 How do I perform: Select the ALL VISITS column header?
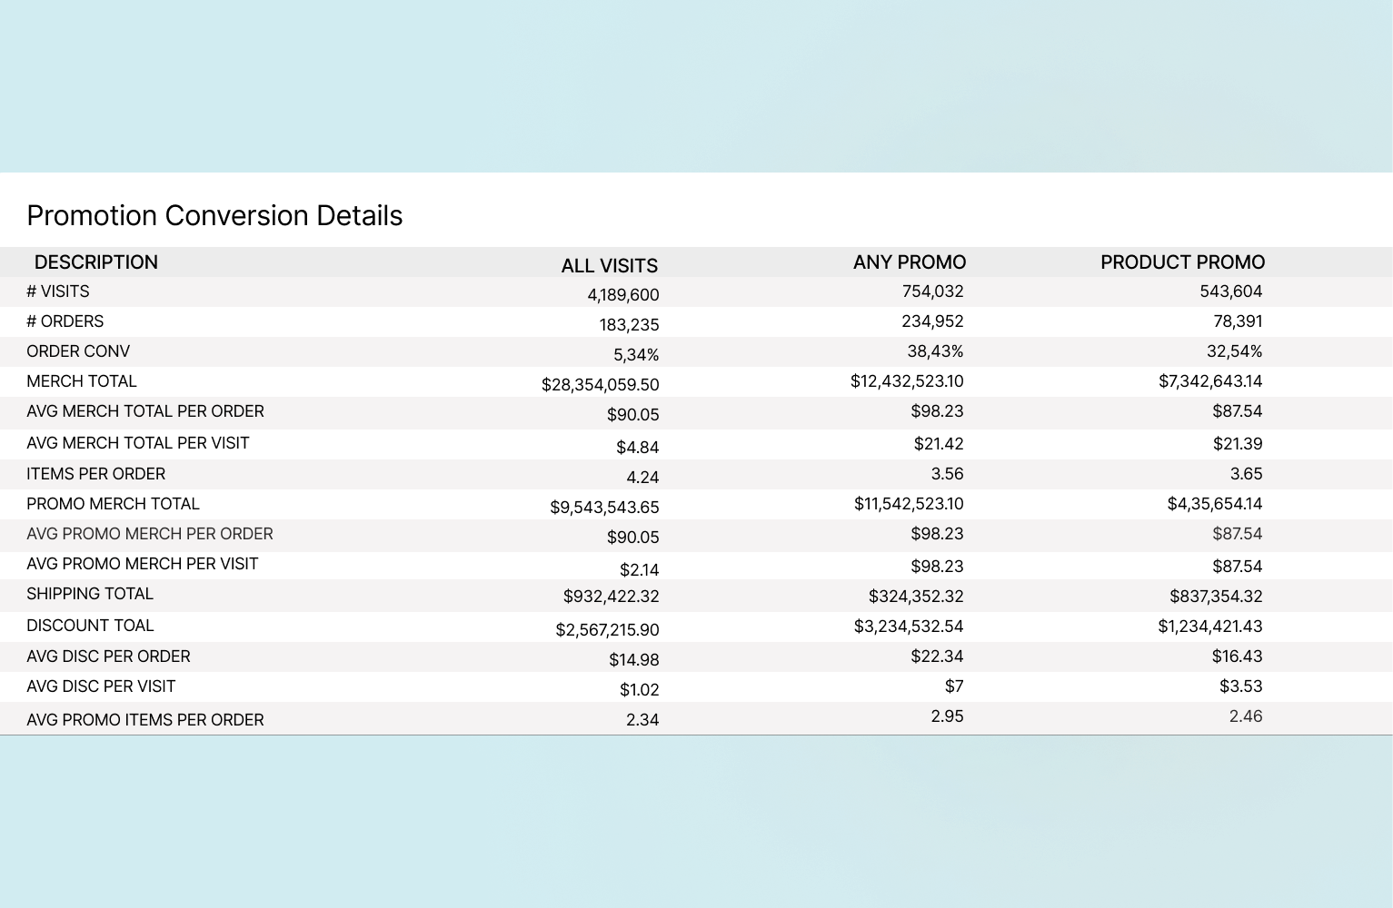pyautogui.click(x=609, y=266)
